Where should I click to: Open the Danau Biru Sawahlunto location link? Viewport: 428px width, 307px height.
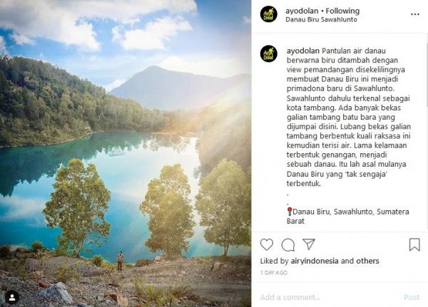point(321,20)
